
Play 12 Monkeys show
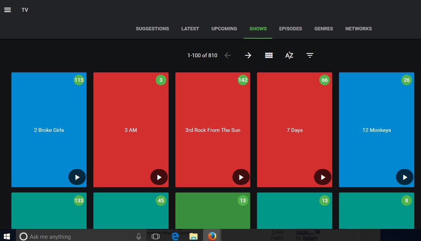[405, 177]
